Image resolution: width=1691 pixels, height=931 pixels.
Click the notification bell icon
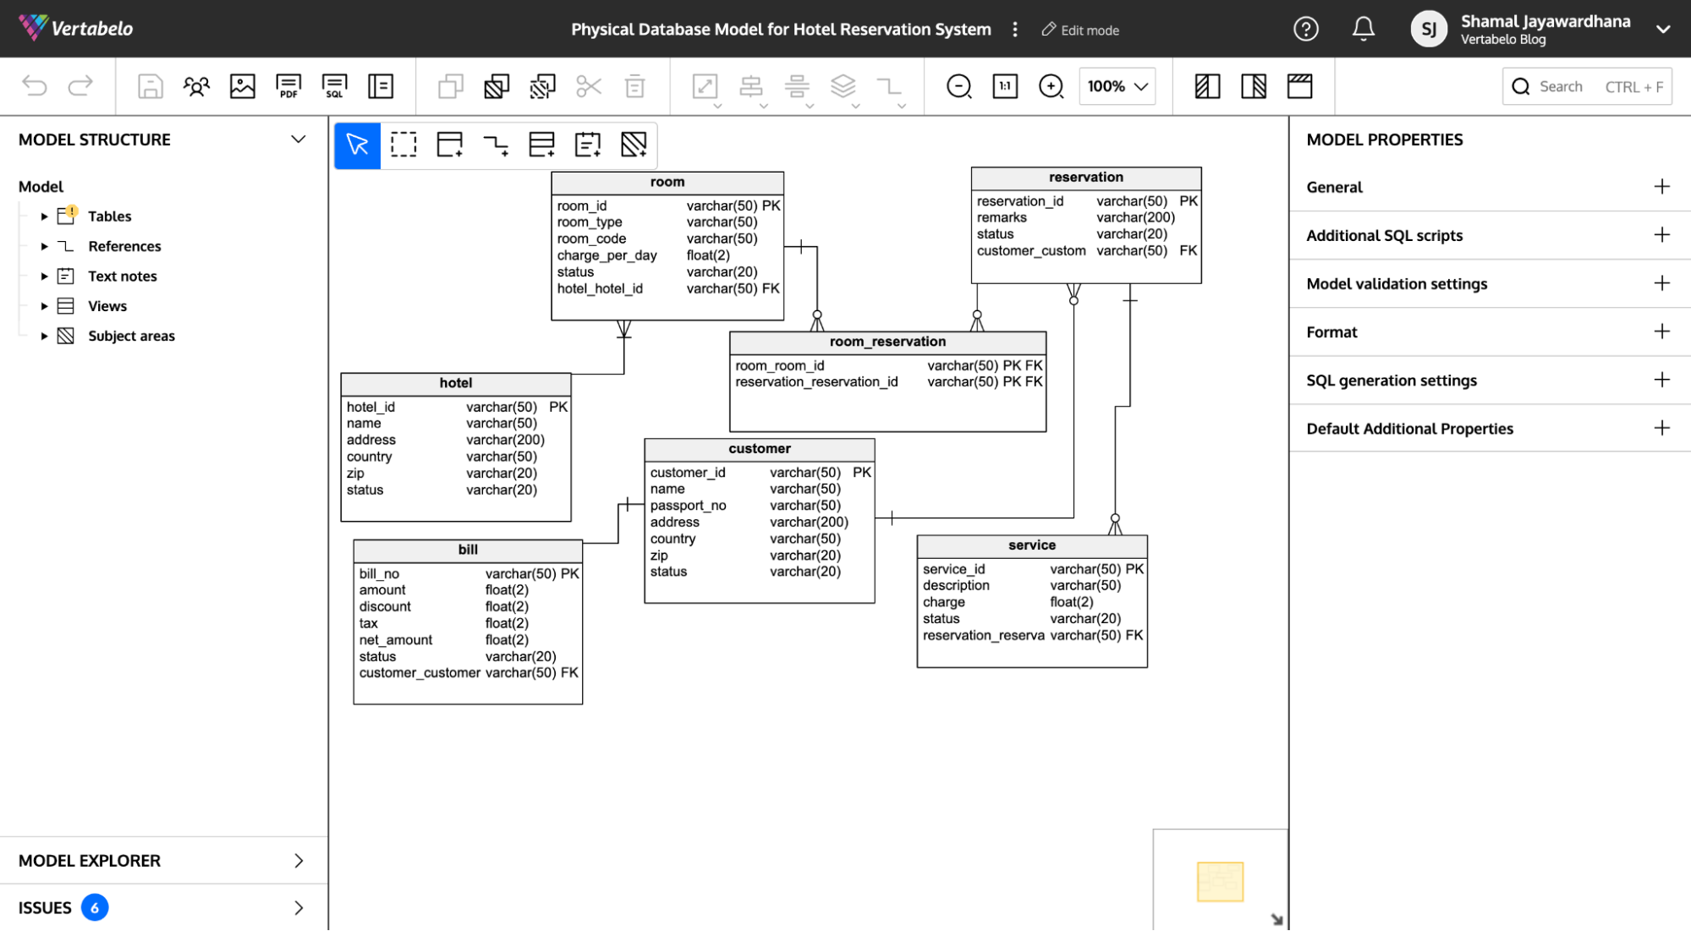click(x=1365, y=29)
